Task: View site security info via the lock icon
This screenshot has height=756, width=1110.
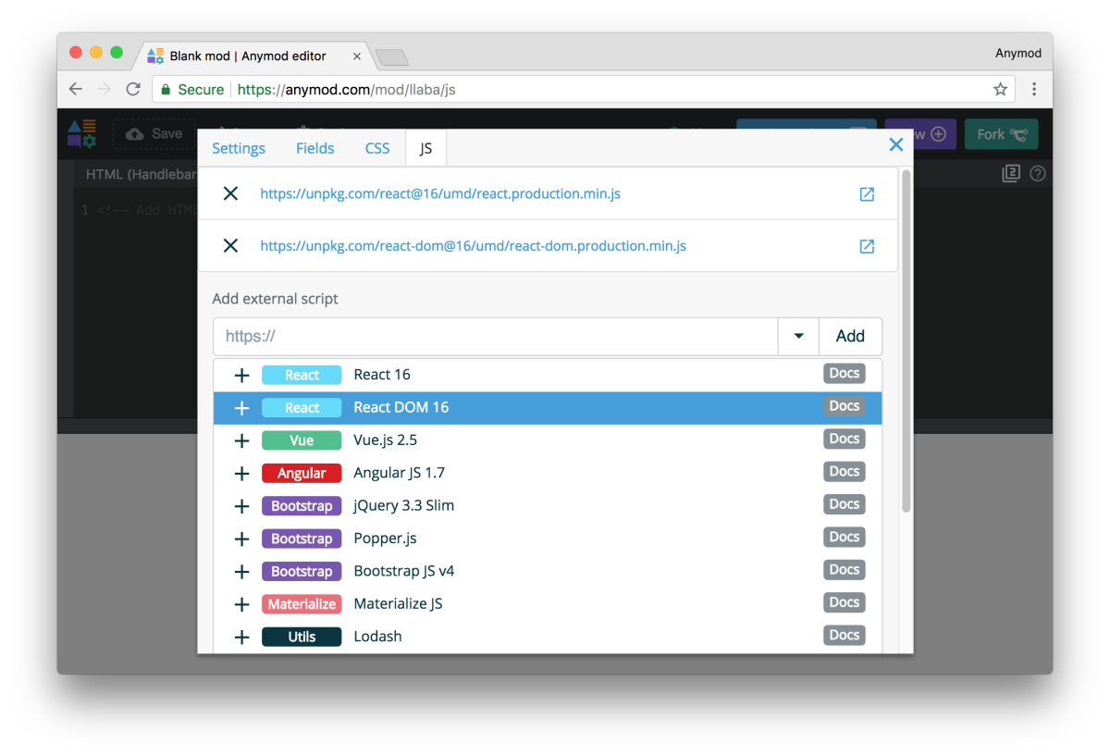Action: [166, 90]
